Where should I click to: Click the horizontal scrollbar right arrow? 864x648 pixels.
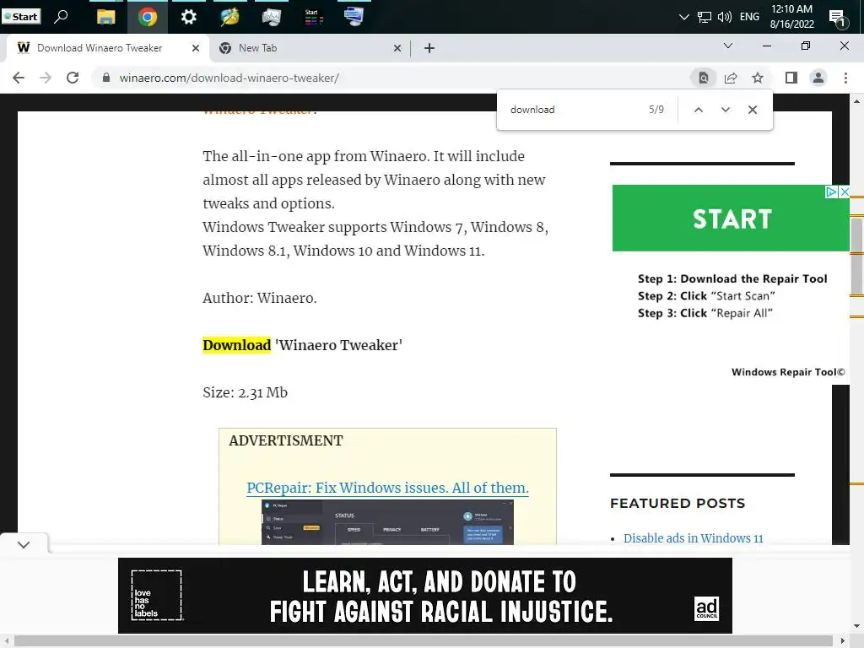(843, 641)
